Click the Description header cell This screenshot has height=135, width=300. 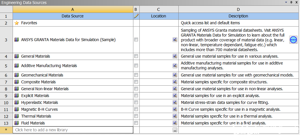[238, 16]
